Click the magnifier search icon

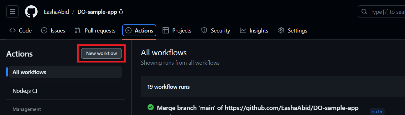[364, 12]
